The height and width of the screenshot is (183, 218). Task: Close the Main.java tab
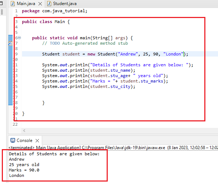(x=40, y=4)
